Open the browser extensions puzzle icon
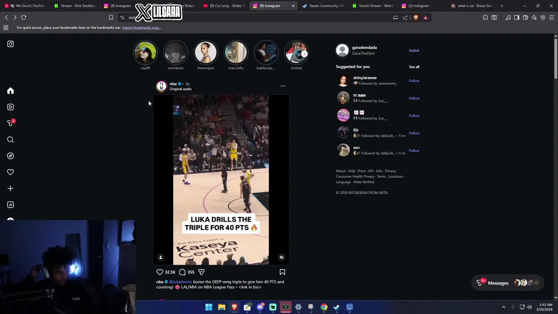This screenshot has width=558, height=314. click(485, 17)
